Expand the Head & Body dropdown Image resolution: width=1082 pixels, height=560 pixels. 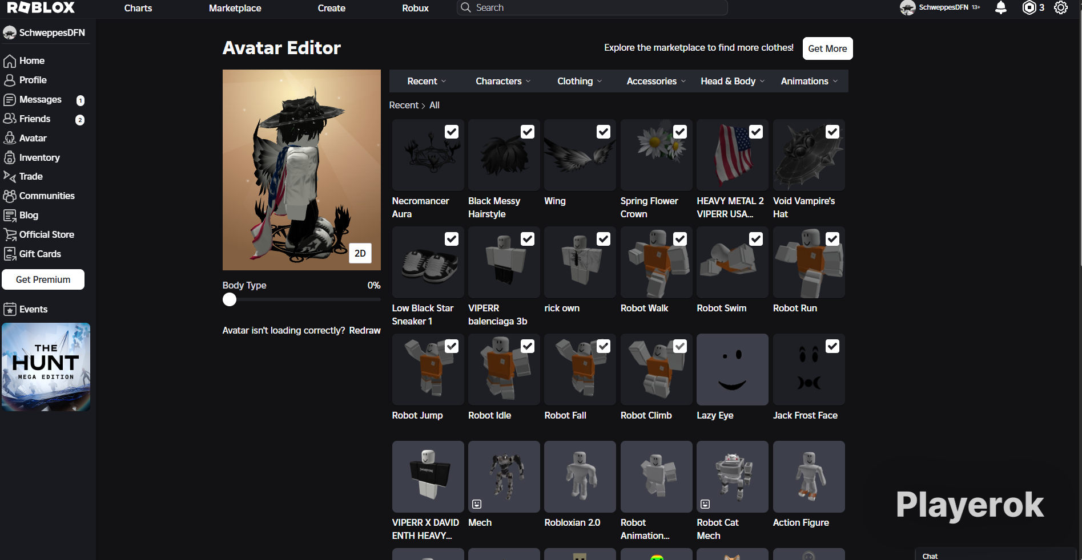click(733, 81)
